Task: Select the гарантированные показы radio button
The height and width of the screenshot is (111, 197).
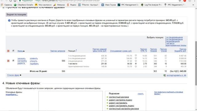Action: point(136,66)
